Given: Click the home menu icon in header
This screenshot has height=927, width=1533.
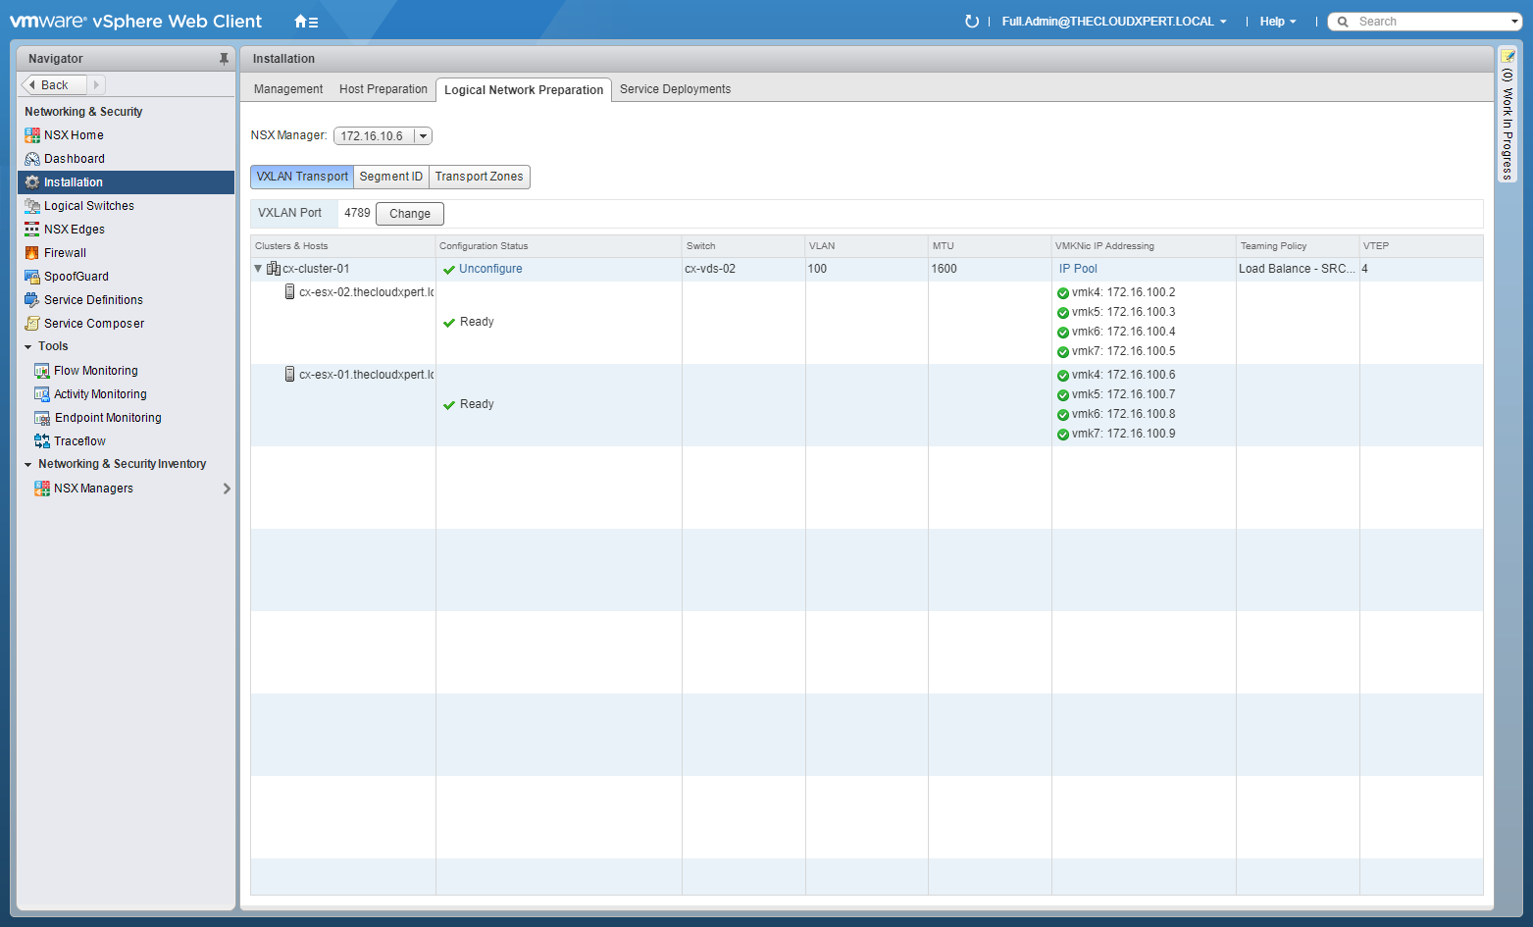Looking at the screenshot, I should pyautogui.click(x=305, y=22).
